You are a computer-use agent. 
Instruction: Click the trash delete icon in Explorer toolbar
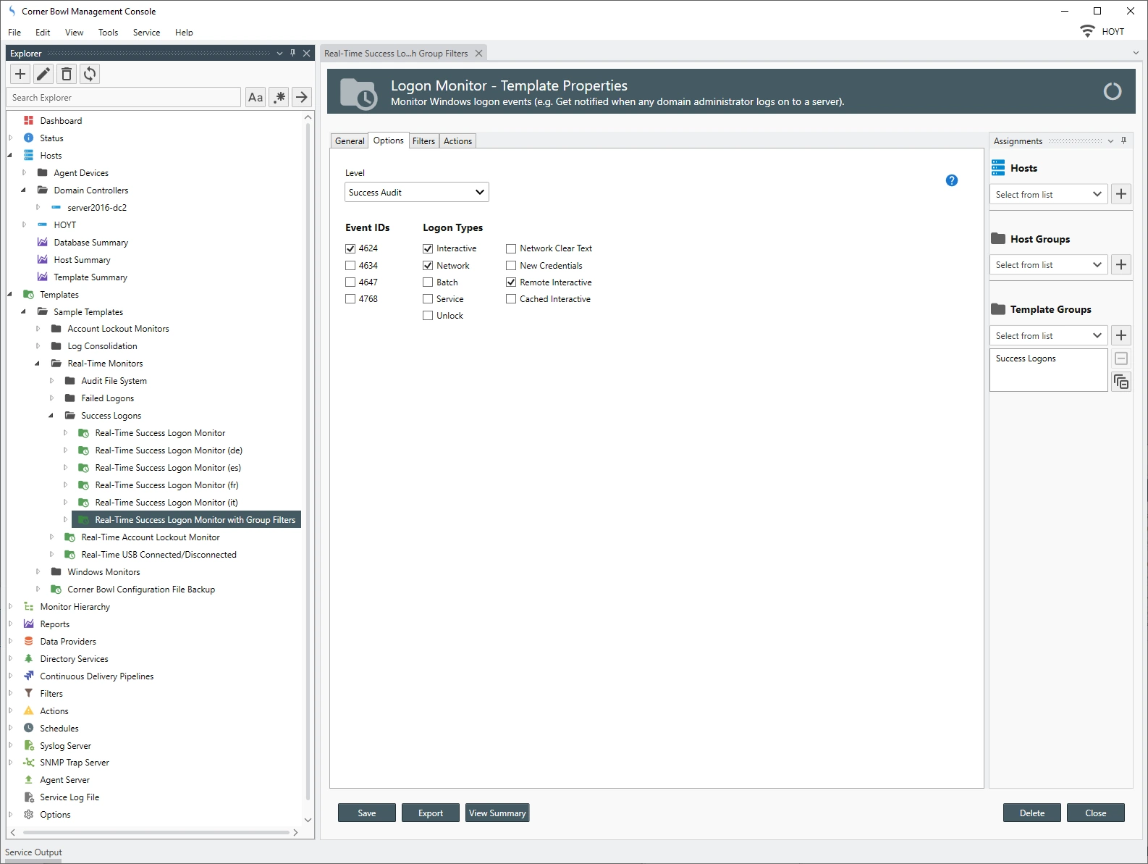click(67, 74)
